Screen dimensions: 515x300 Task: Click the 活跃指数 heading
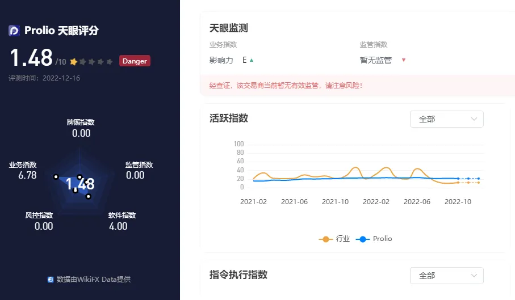coord(229,118)
